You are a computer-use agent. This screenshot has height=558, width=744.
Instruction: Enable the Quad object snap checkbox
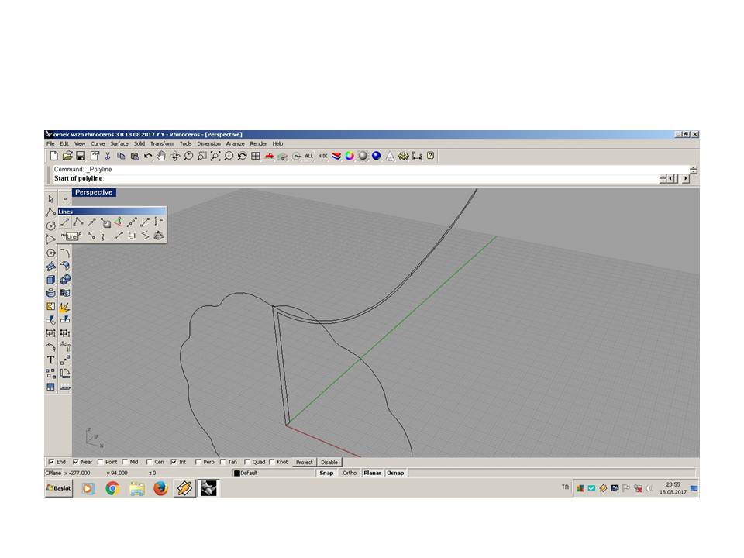(247, 462)
